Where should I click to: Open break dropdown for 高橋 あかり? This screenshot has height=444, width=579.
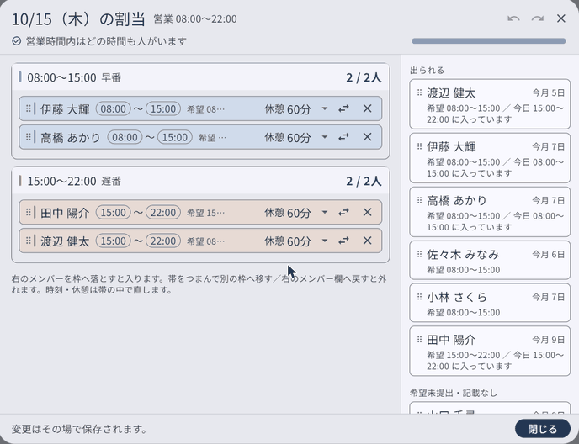(325, 137)
